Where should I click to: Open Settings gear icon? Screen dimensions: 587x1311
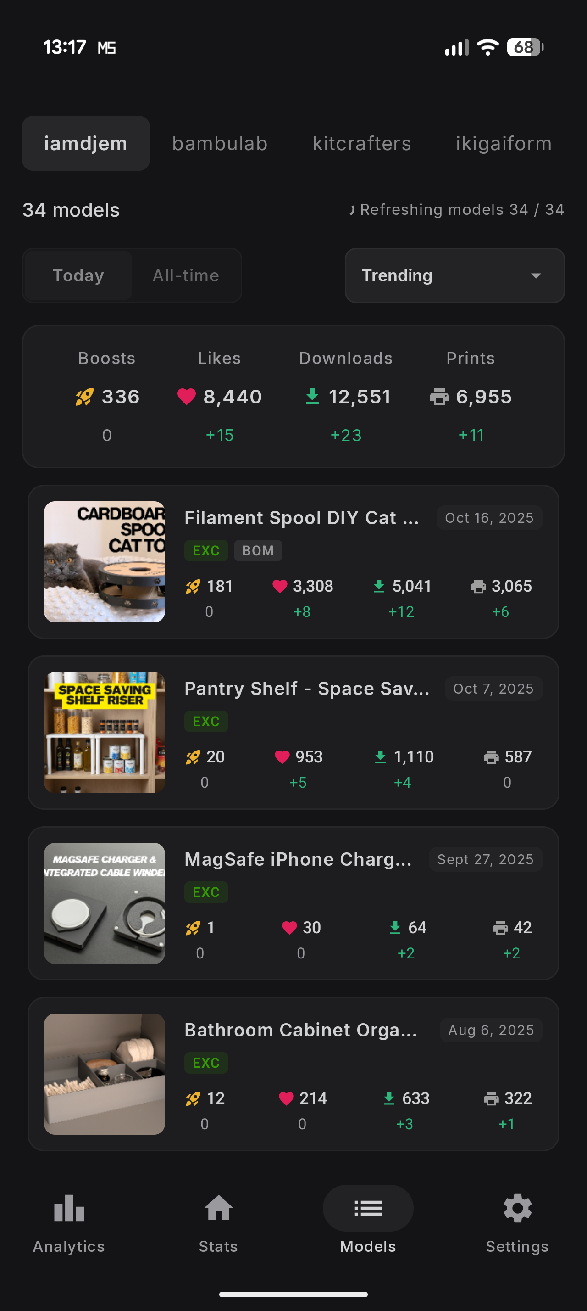click(517, 1208)
